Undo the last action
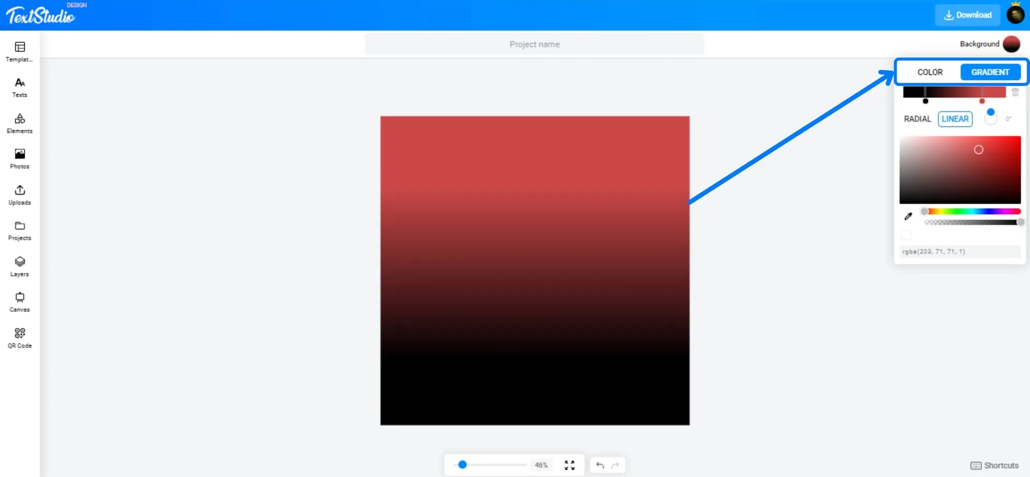Viewport: 1030px width, 477px height. pos(600,465)
